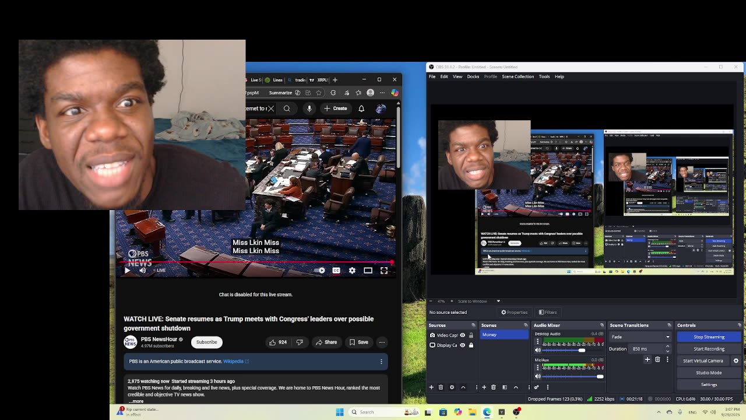Mute the YouTube video volume icon
The width and height of the screenshot is (746, 420).
[142, 271]
